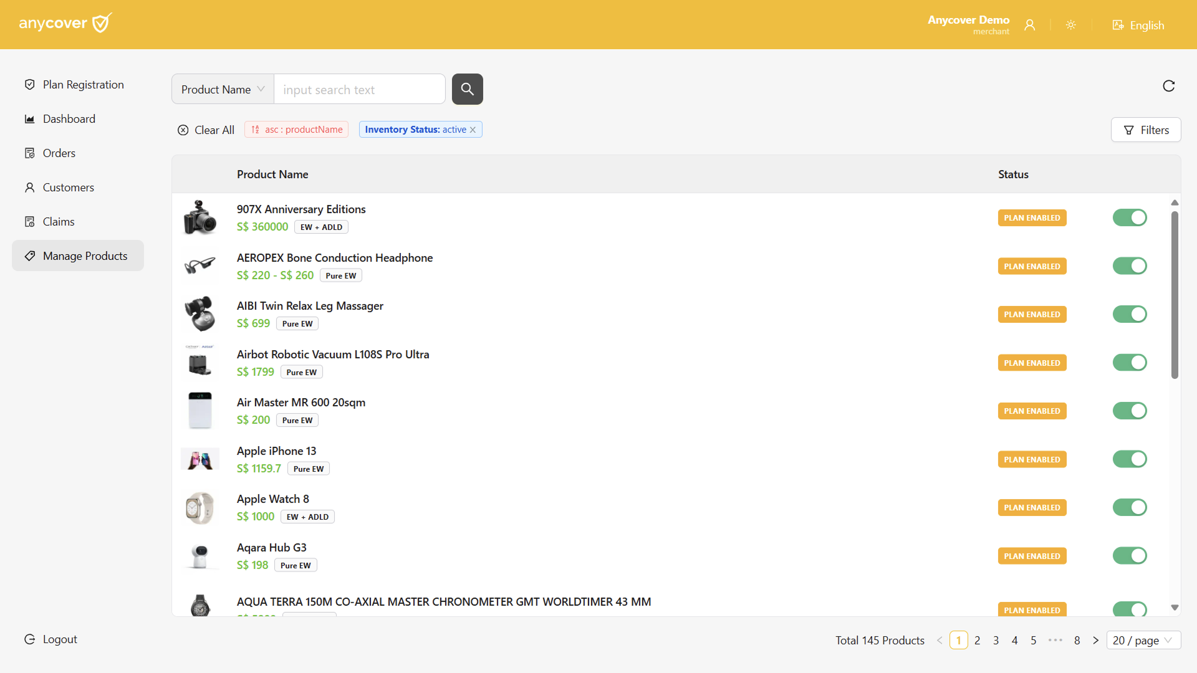
Task: Click the Orders sidebar icon
Action: [x=29, y=153]
